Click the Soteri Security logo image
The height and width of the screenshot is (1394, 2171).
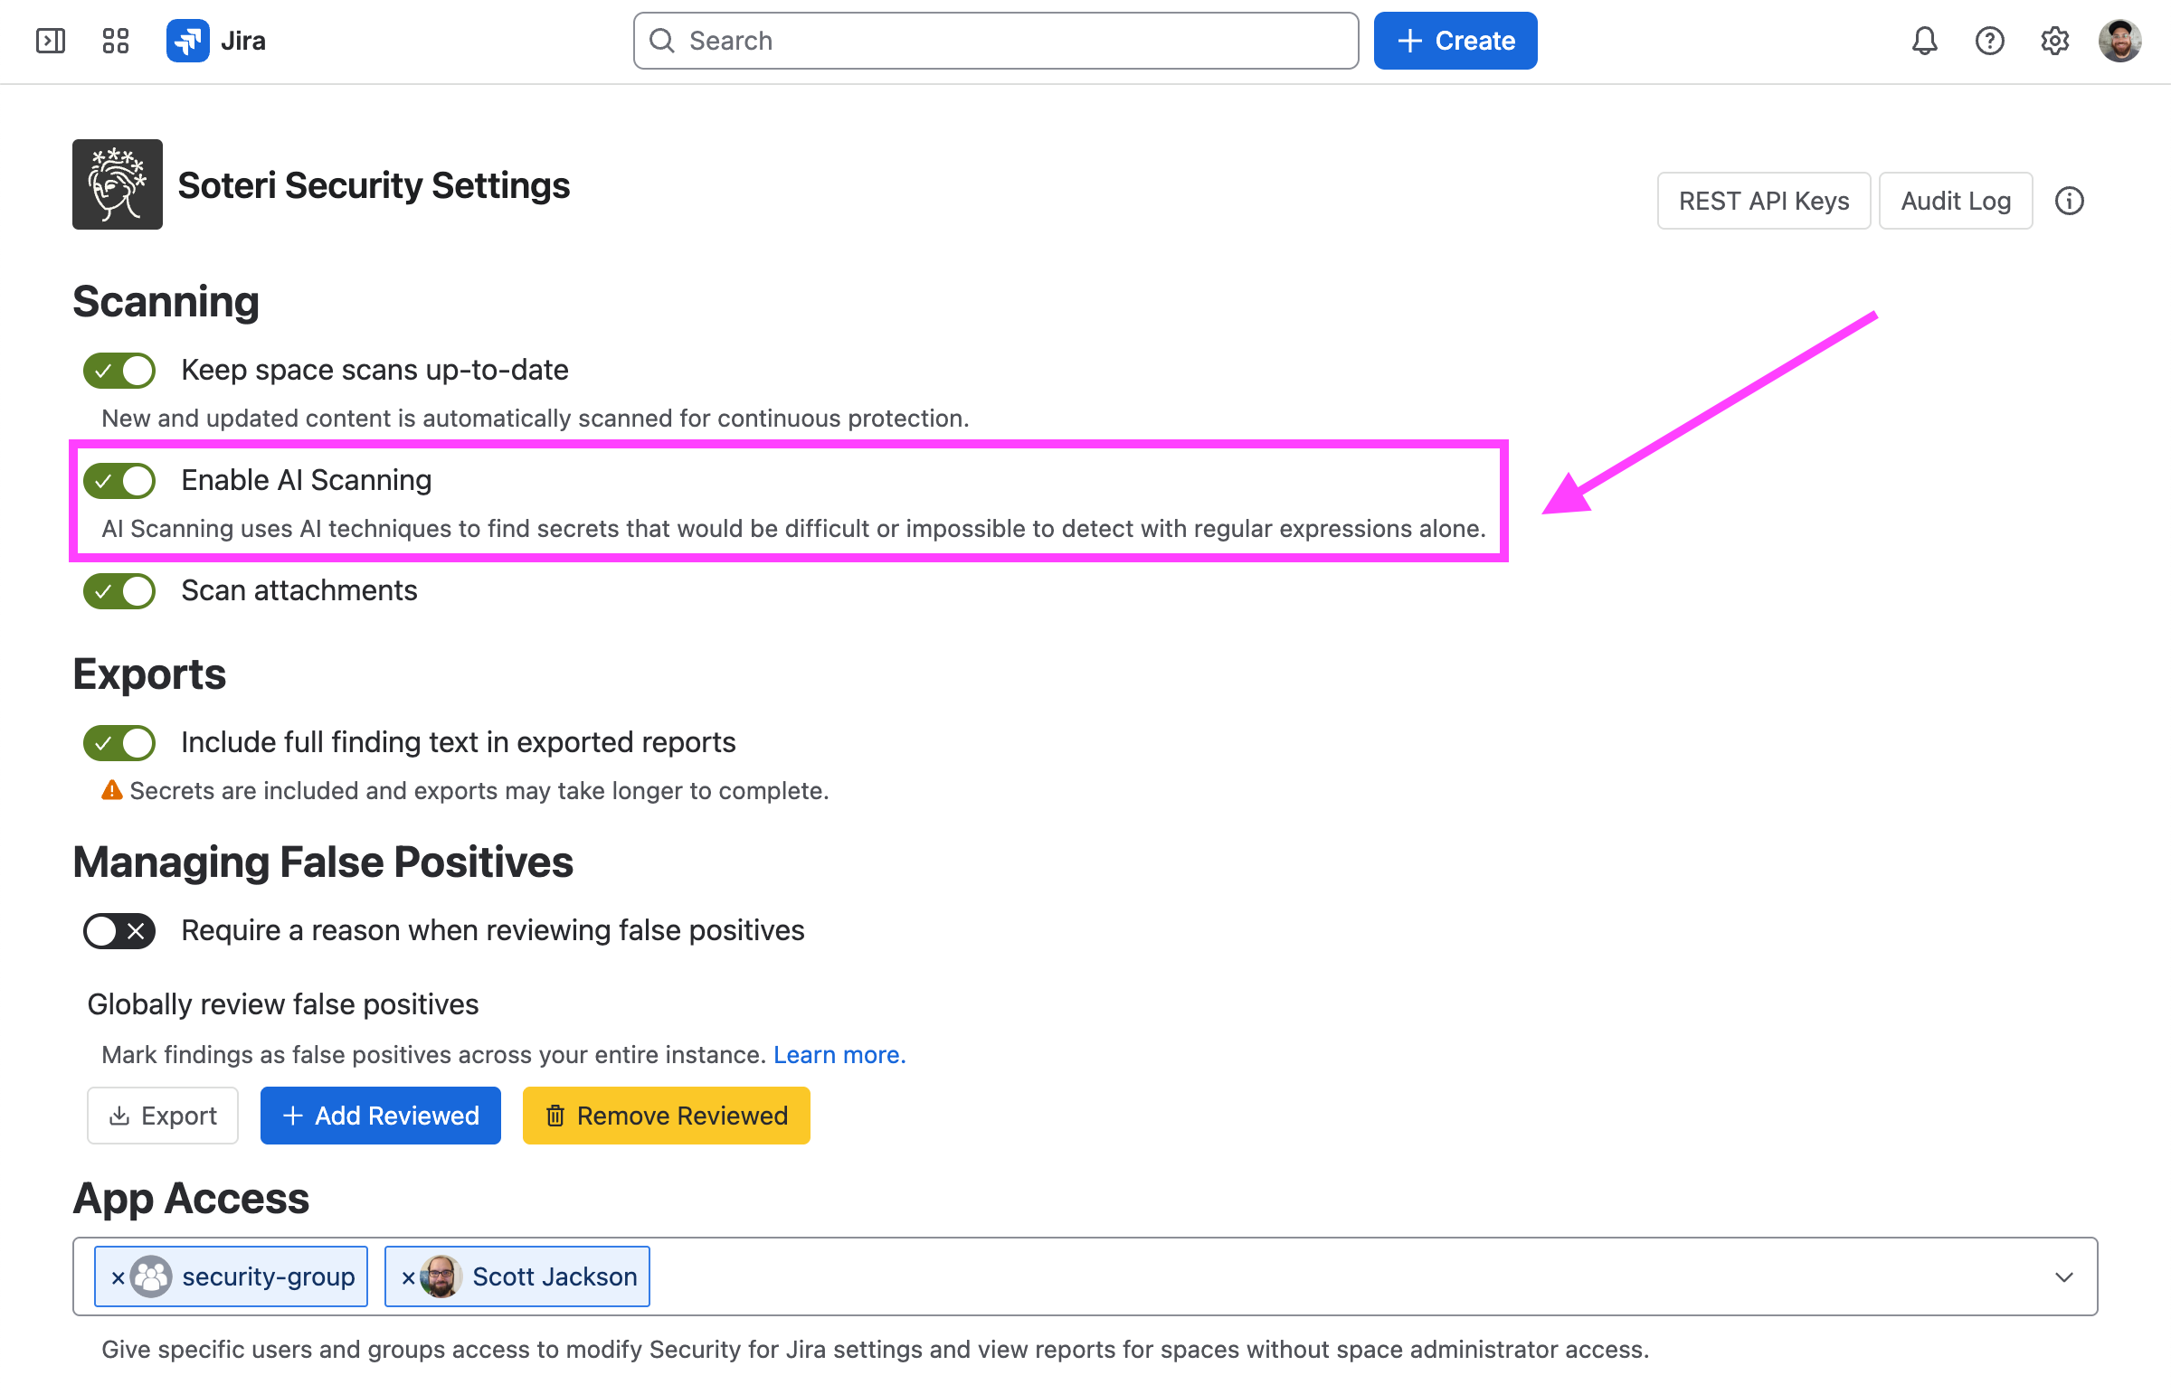117,184
